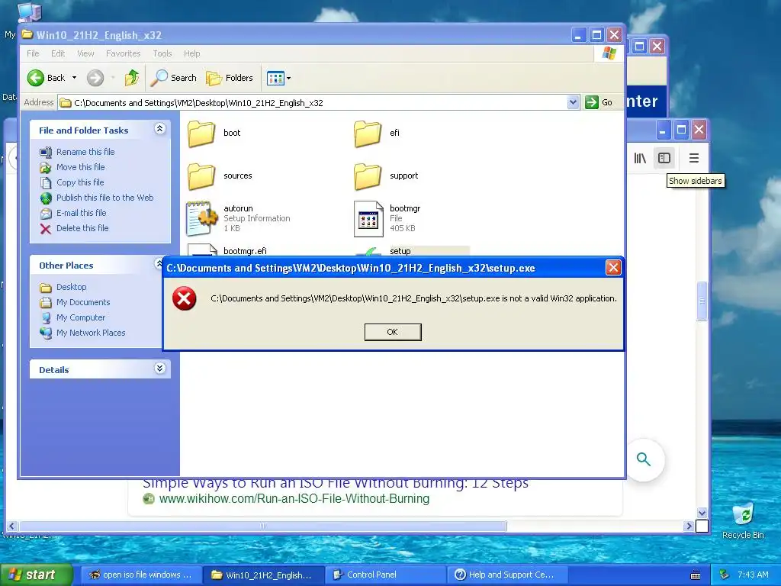This screenshot has height=586, width=781.
Task: Open the Search pane
Action: tap(173, 78)
